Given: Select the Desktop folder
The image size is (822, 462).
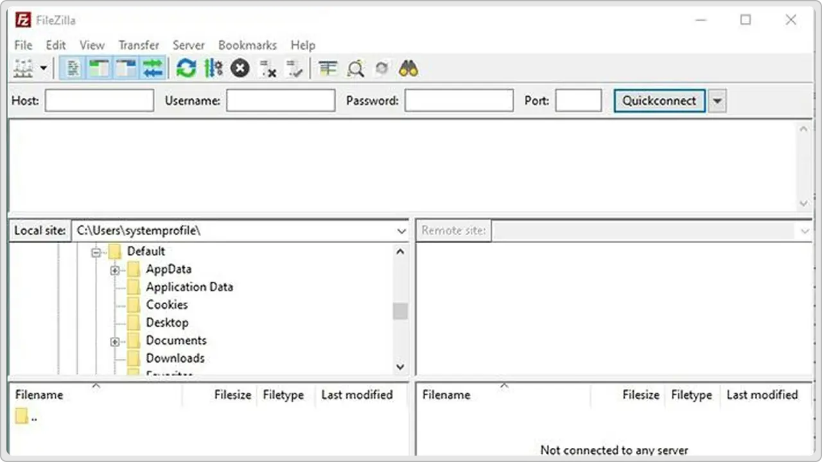Looking at the screenshot, I should [x=167, y=323].
